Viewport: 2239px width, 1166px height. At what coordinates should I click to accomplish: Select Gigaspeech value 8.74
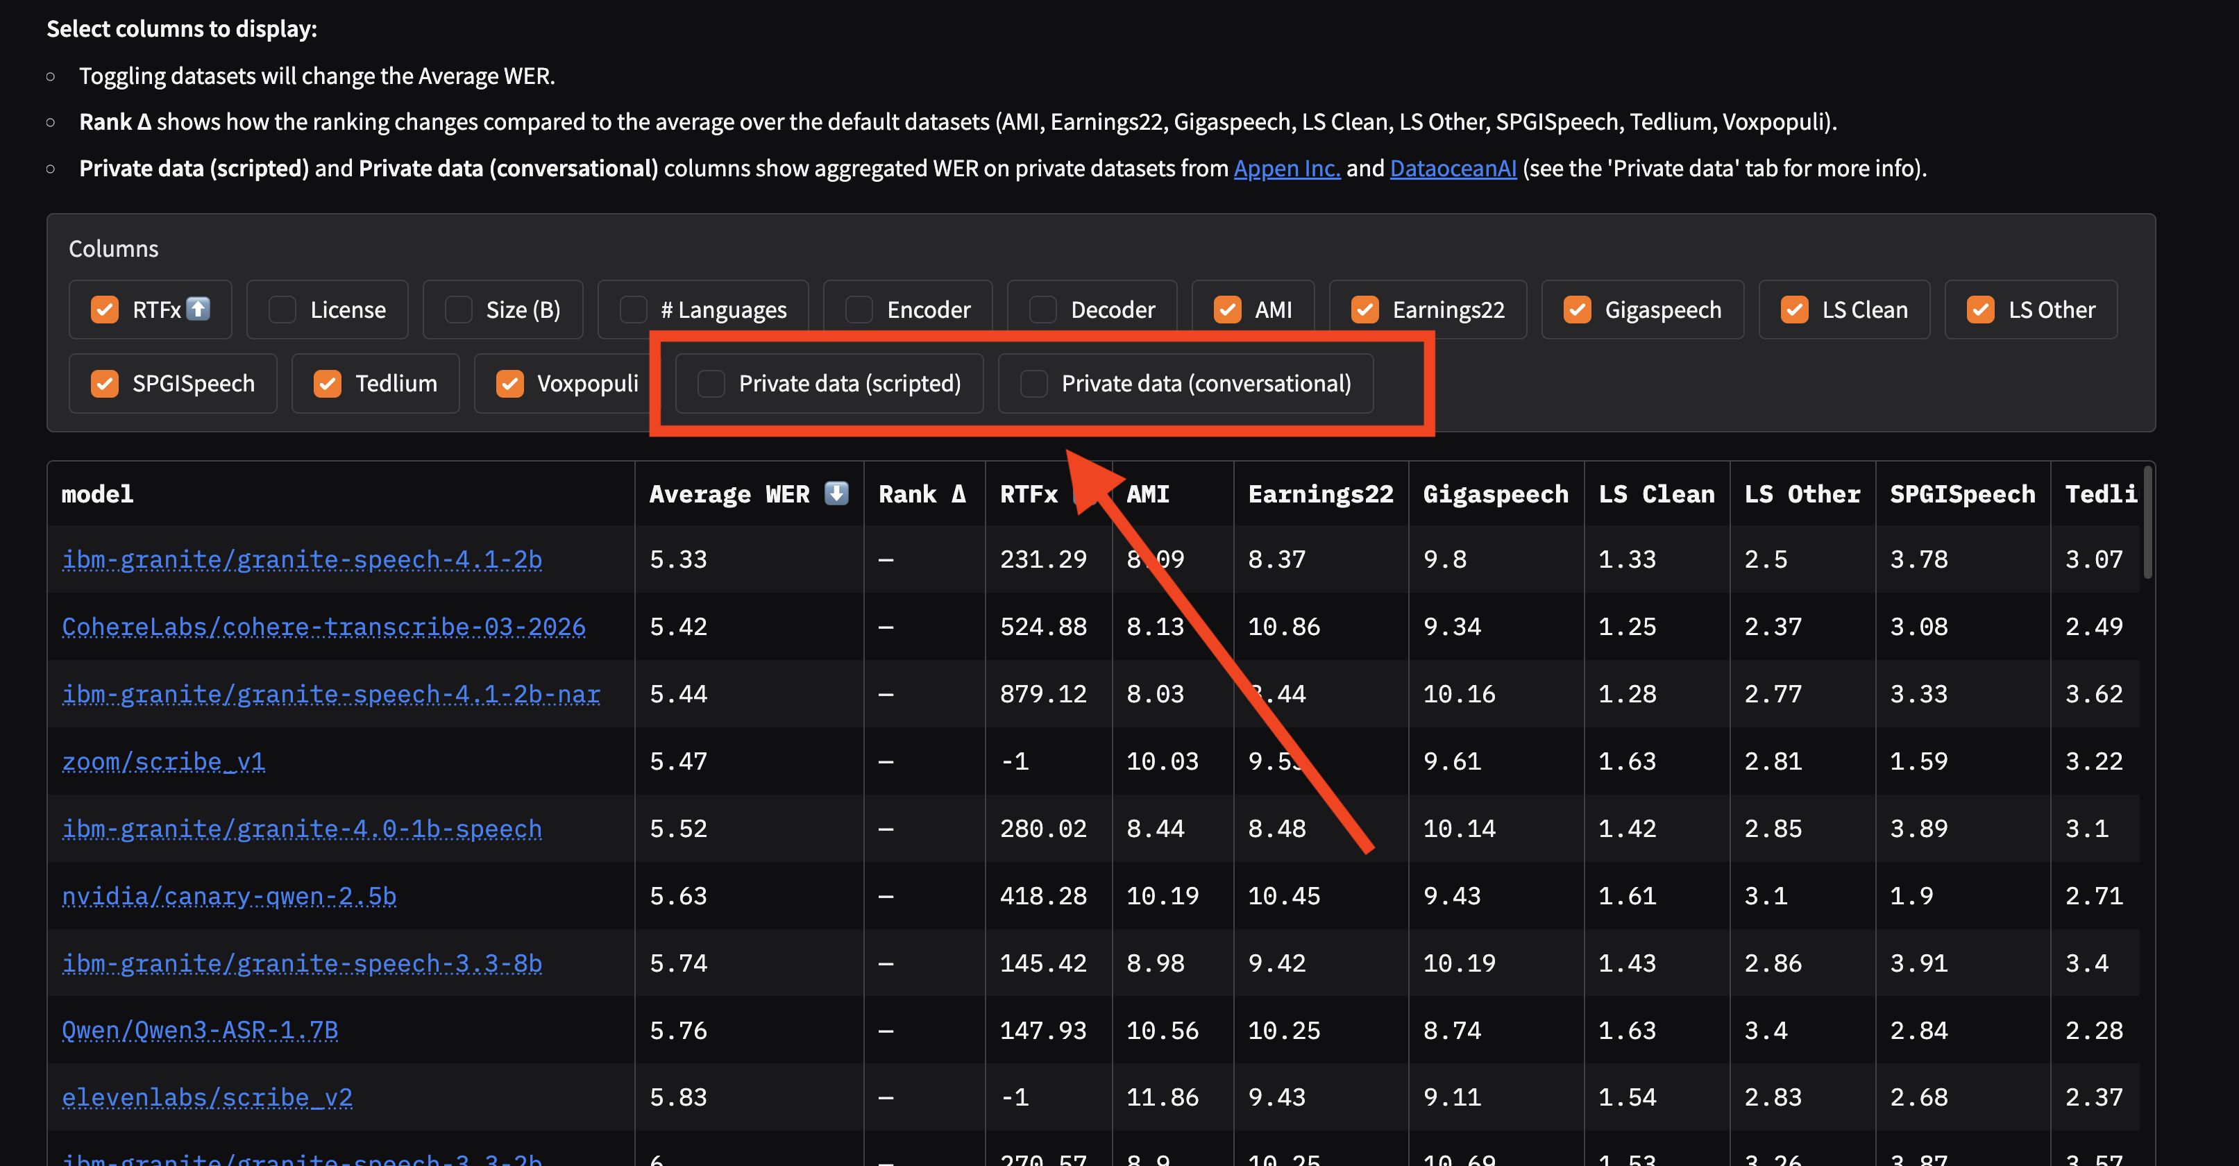[x=1451, y=1031]
